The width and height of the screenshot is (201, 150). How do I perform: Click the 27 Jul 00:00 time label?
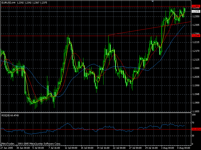click(x=135, y=148)
